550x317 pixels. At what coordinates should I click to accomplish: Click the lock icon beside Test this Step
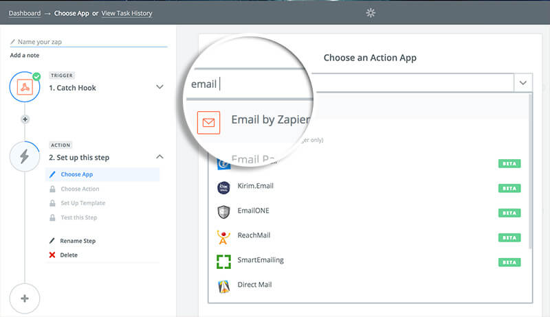52,218
